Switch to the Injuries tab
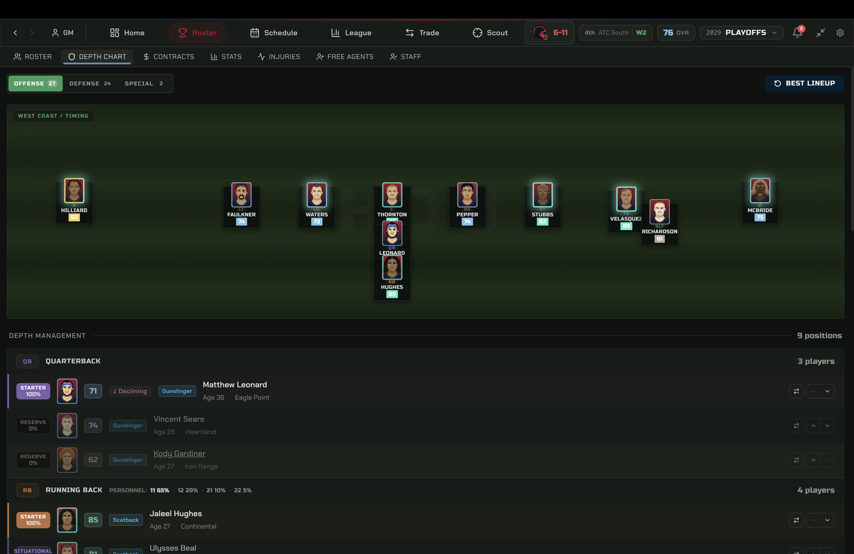Image resolution: width=854 pixels, height=554 pixels. pos(279,56)
